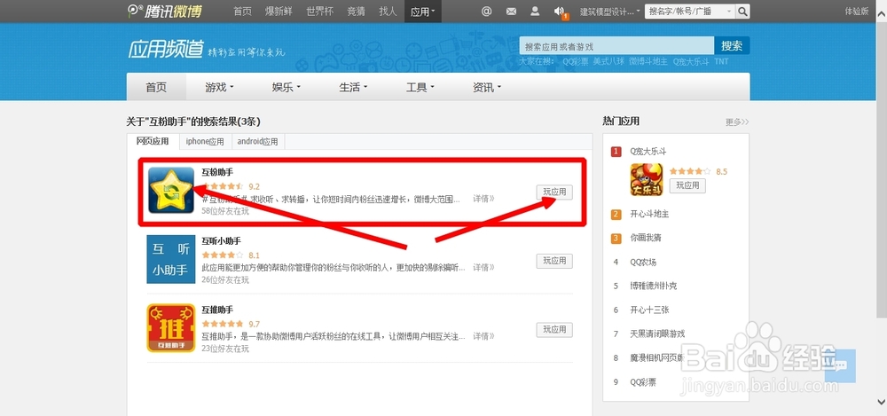This screenshot has height=416, width=887.
Task: Expand the 工具 category menu
Action: (x=420, y=87)
